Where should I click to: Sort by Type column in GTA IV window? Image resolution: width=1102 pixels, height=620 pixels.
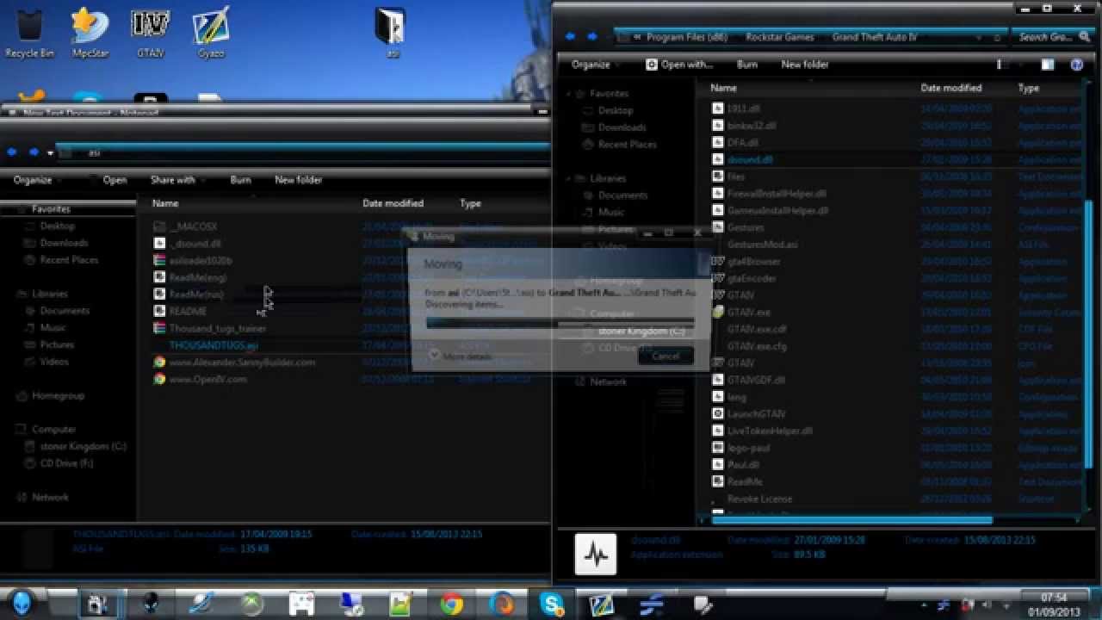tap(1029, 88)
